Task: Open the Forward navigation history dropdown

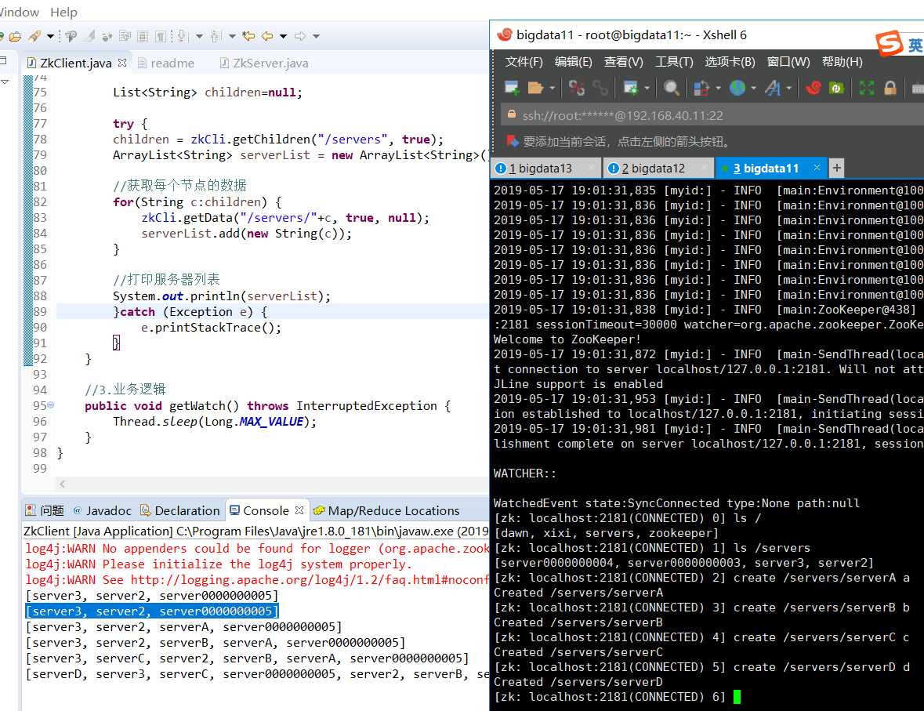Action: [x=317, y=37]
